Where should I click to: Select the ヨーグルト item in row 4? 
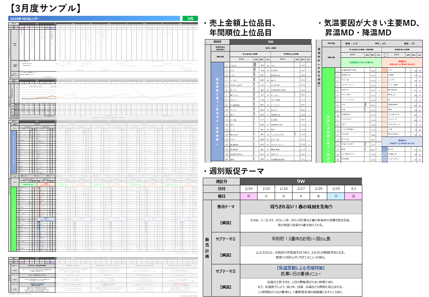coord(233,80)
